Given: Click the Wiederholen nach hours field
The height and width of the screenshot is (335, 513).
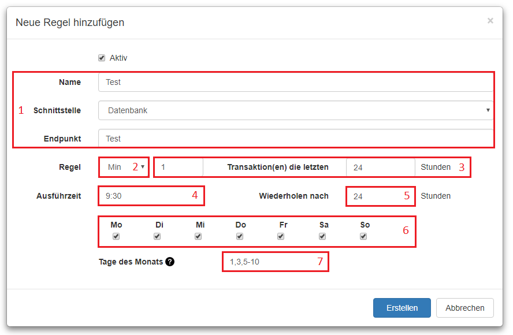Looking at the screenshot, I should coord(381,196).
